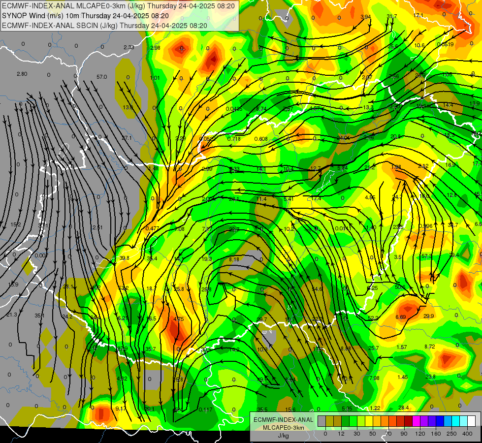Click the legend tick label 400
Screen dimensions: 482x443
coord(467,434)
